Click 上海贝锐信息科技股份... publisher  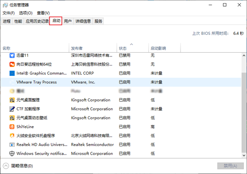tap(91, 64)
